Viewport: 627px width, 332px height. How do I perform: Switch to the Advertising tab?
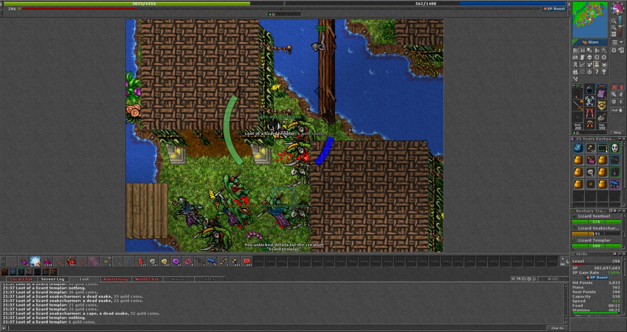point(115,279)
